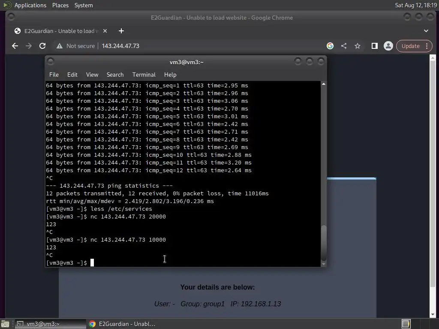Select the E2Guardian browser tab
Image resolution: width=439 pixels, height=329 pixels.
pyautogui.click(x=59, y=31)
